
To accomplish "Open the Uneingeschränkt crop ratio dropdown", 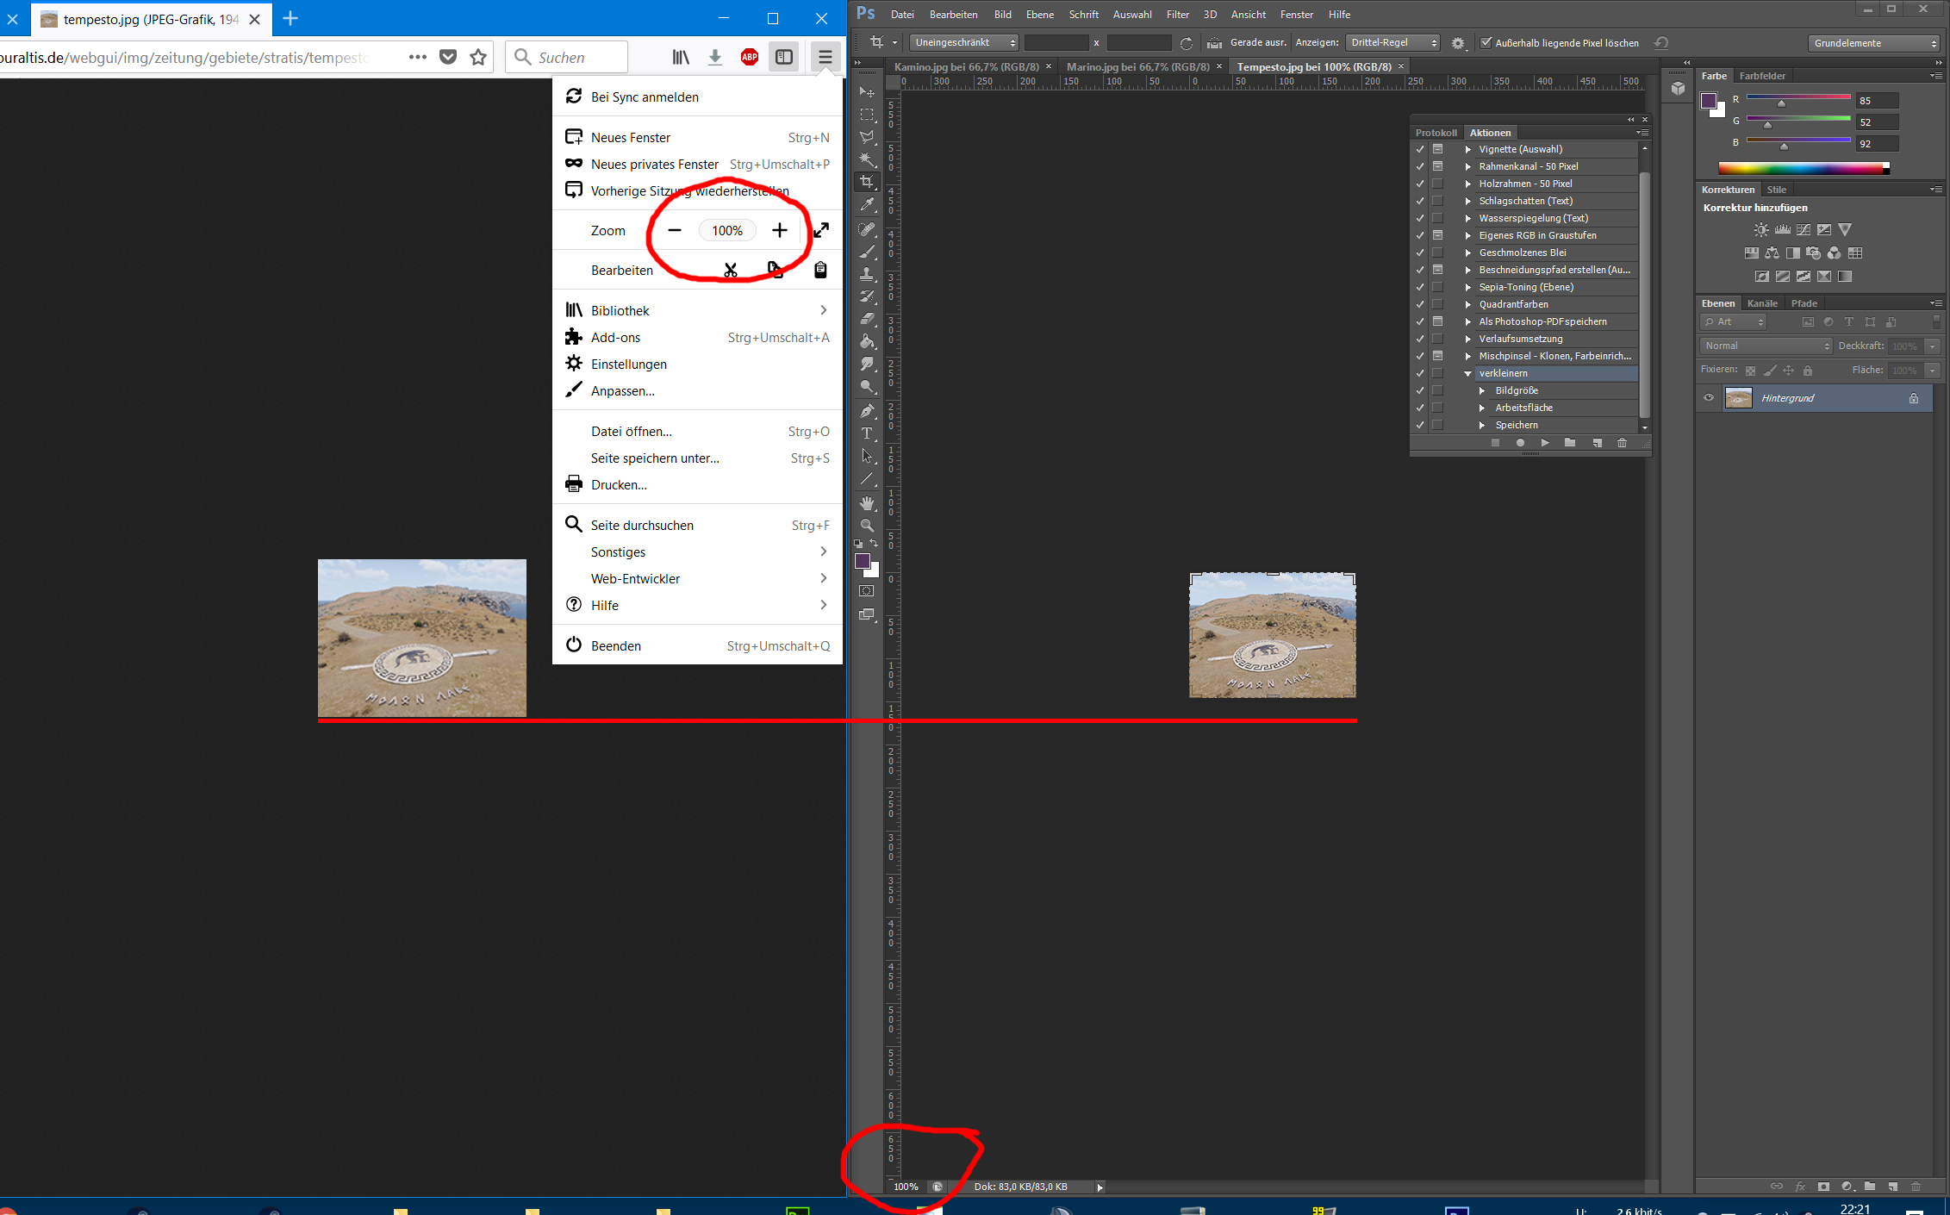I will coord(964,42).
